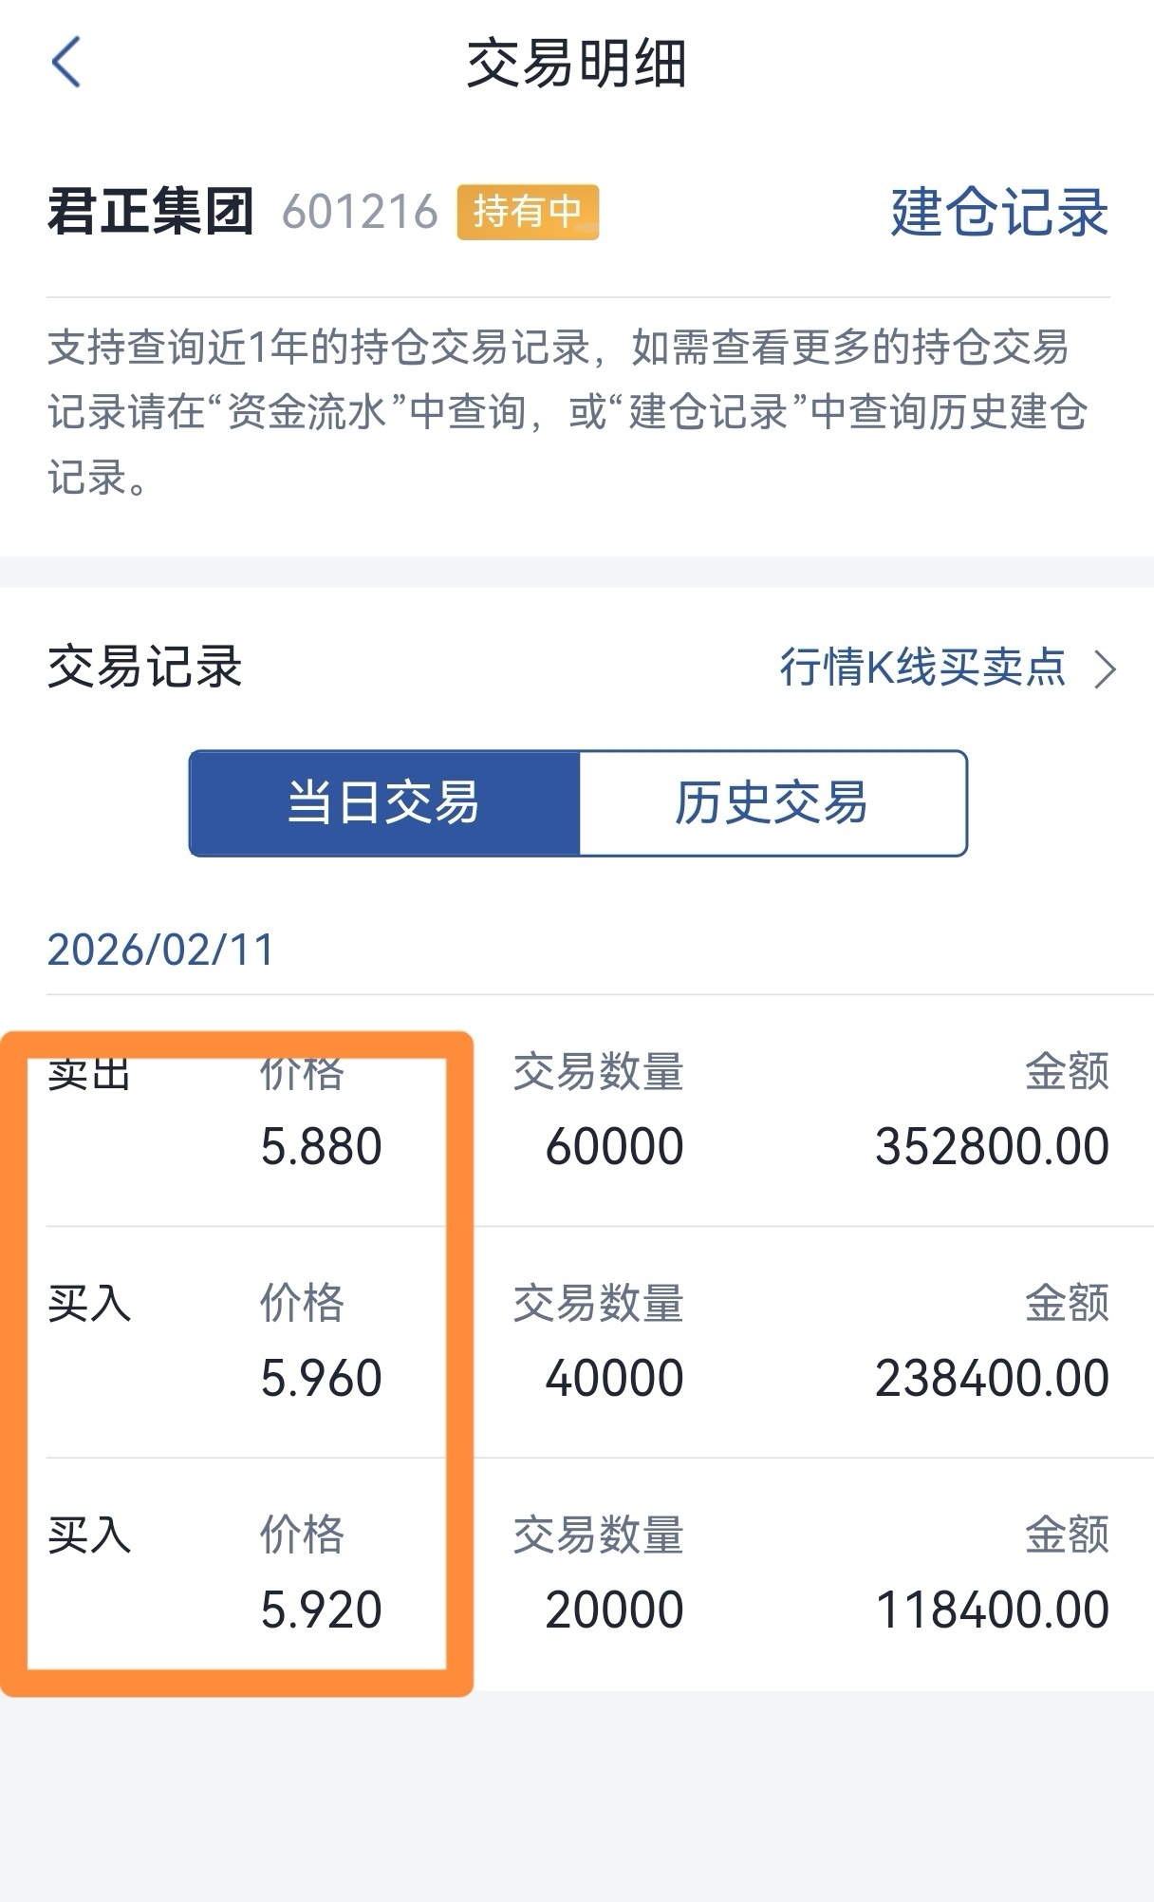Tap the 交易记录 section heading

(x=145, y=667)
